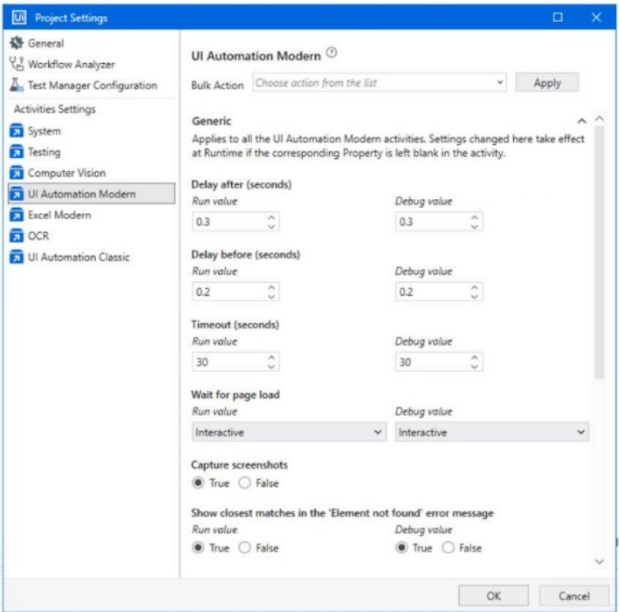
Task: Collapse the Generic section
Action: point(581,121)
